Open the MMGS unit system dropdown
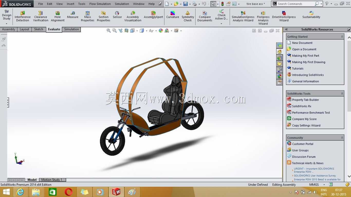 pyautogui.click(x=324, y=185)
